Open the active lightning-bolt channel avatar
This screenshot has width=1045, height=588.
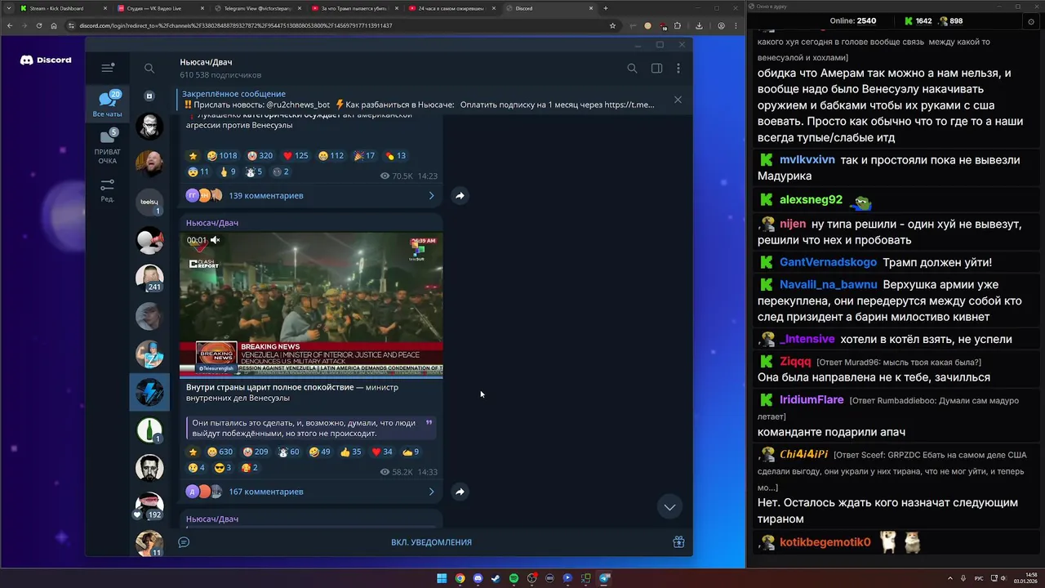149,392
